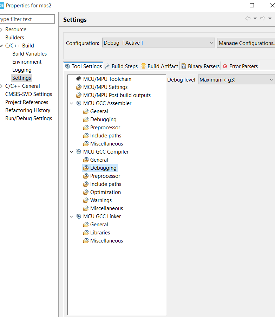Open Run/Debug Settings page
This screenshot has height=317, width=275.
tap(28, 118)
